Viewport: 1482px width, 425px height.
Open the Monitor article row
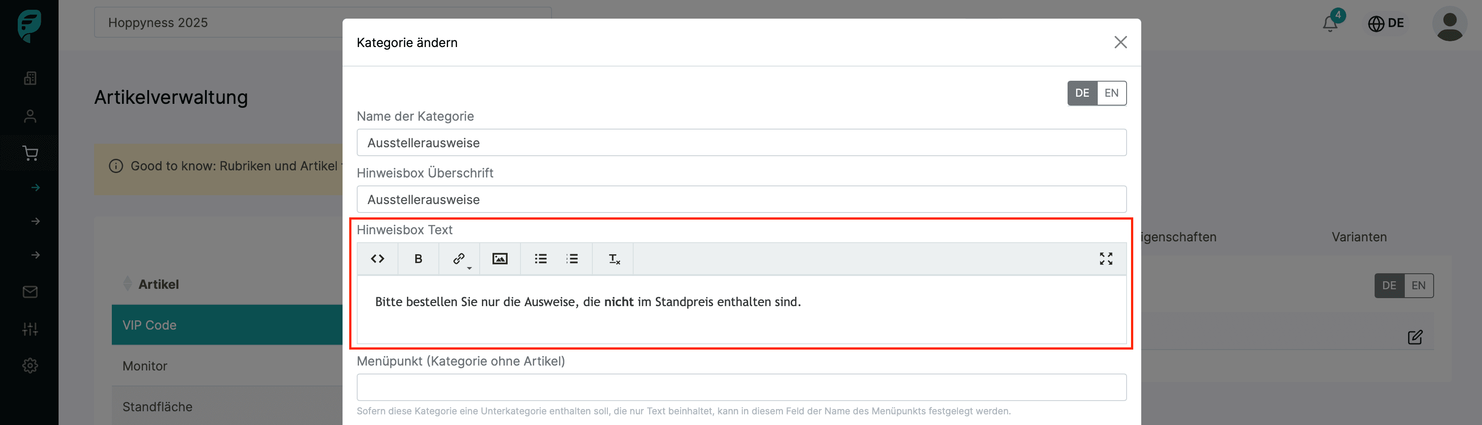coord(227,366)
